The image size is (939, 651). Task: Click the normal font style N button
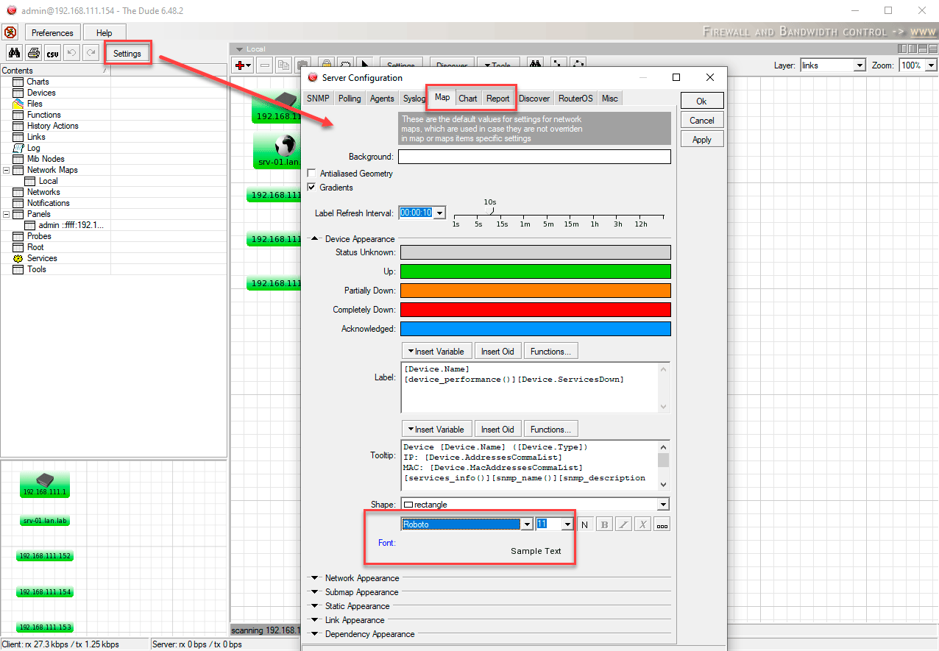point(585,524)
